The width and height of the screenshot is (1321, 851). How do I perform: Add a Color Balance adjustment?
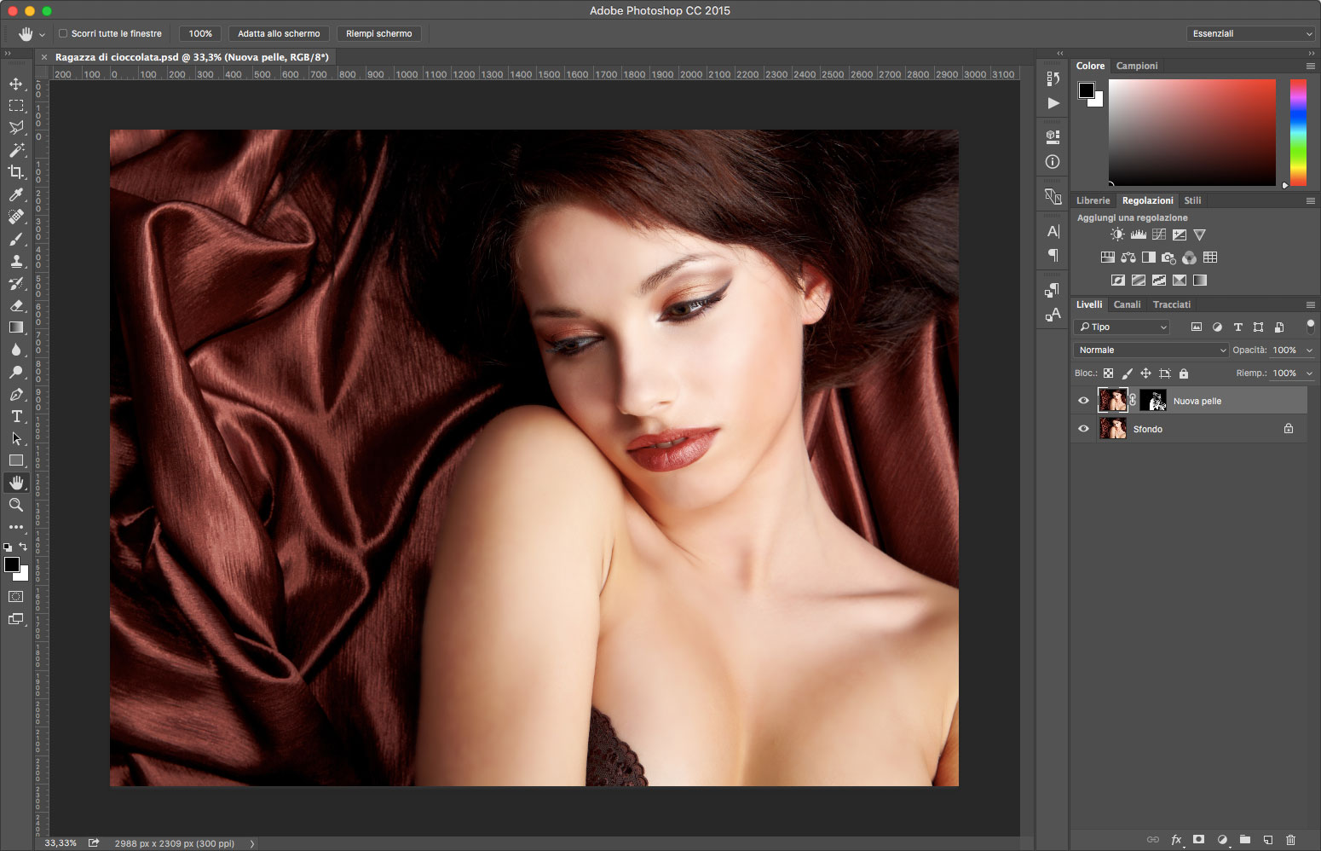(x=1128, y=258)
